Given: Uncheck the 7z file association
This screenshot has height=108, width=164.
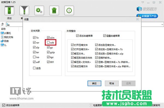Looking at the screenshot, I should 34,38.
